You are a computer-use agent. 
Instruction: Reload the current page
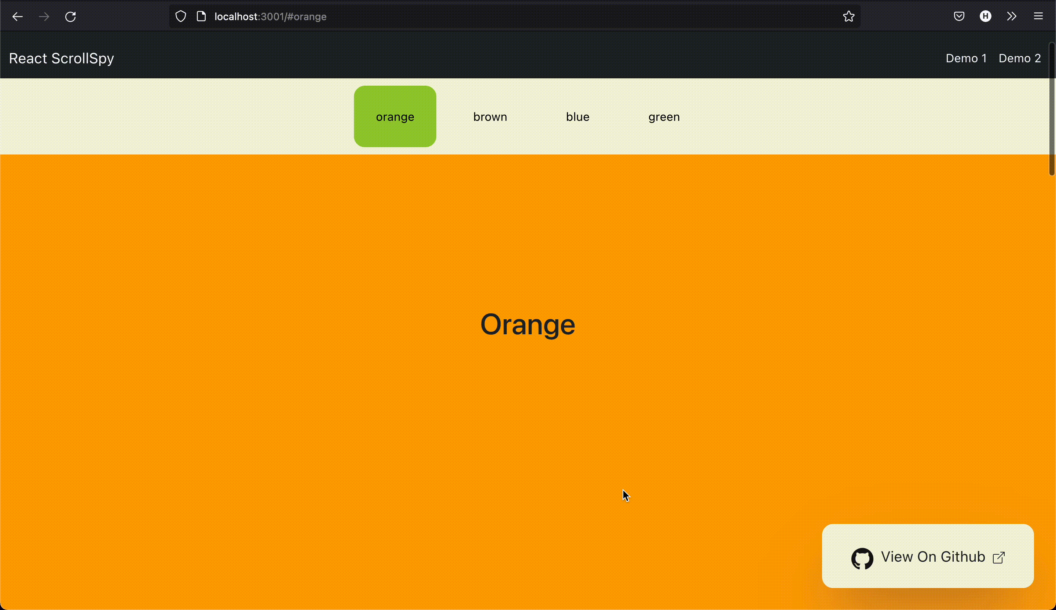(x=70, y=17)
